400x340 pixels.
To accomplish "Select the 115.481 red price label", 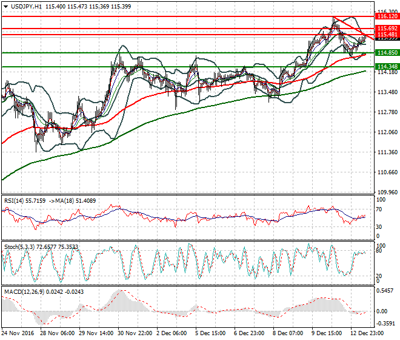I will (x=387, y=34).
